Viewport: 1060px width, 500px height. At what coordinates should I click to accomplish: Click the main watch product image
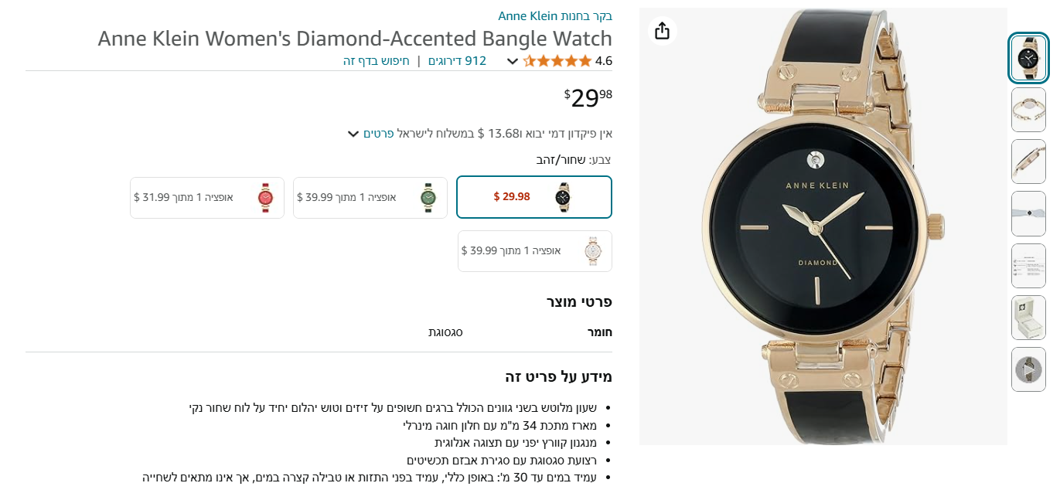click(x=823, y=226)
